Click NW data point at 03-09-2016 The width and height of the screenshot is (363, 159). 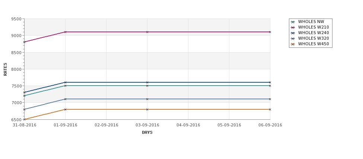tap(147, 86)
